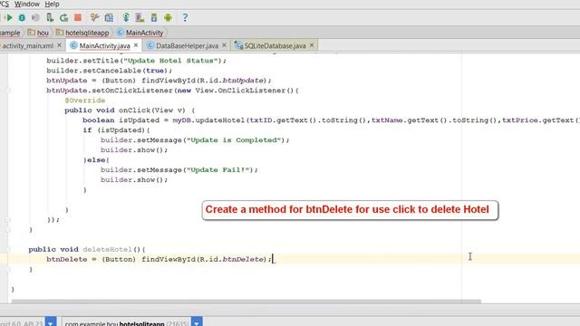
Task: Switch to the activity_main.xml tab
Action: (x=28, y=46)
